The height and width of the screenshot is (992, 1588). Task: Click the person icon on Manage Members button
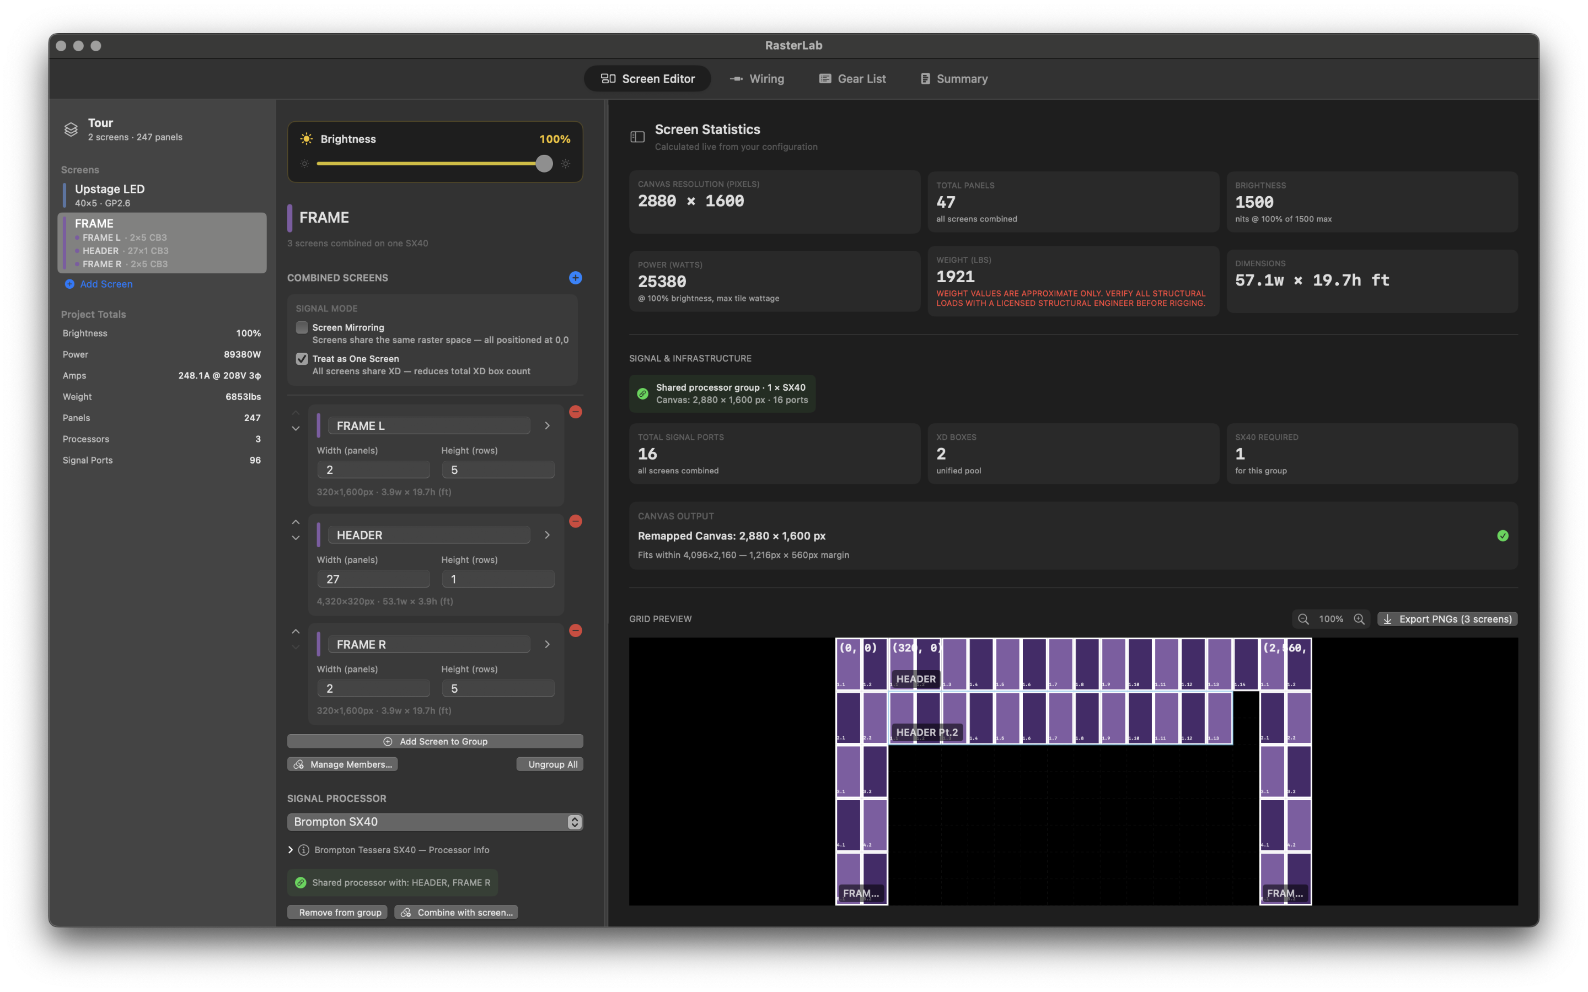299,764
